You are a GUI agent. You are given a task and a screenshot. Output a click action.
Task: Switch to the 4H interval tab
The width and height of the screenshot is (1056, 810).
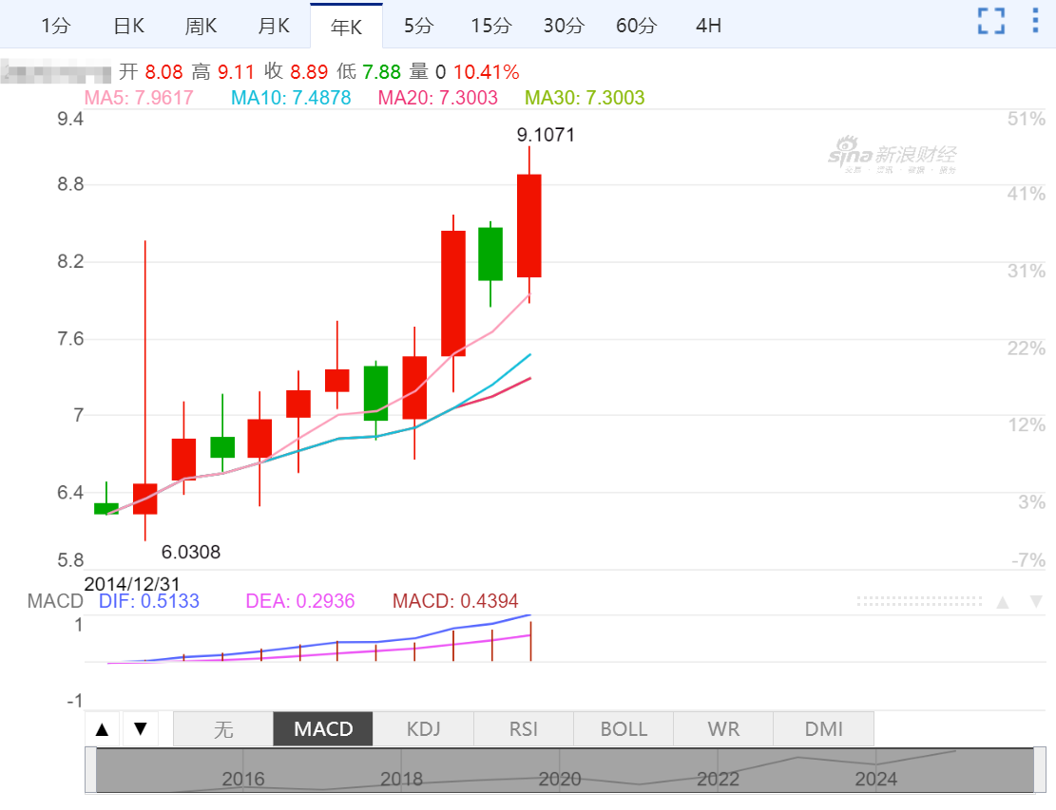pyautogui.click(x=708, y=26)
